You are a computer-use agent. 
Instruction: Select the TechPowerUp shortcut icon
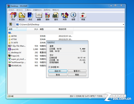(9, 62)
